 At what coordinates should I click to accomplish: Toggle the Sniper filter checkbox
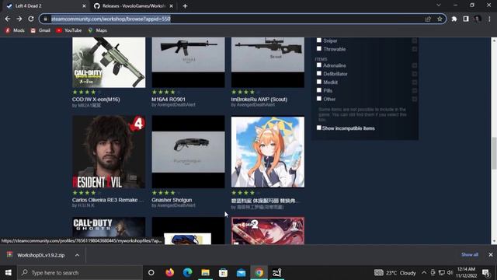319,40
